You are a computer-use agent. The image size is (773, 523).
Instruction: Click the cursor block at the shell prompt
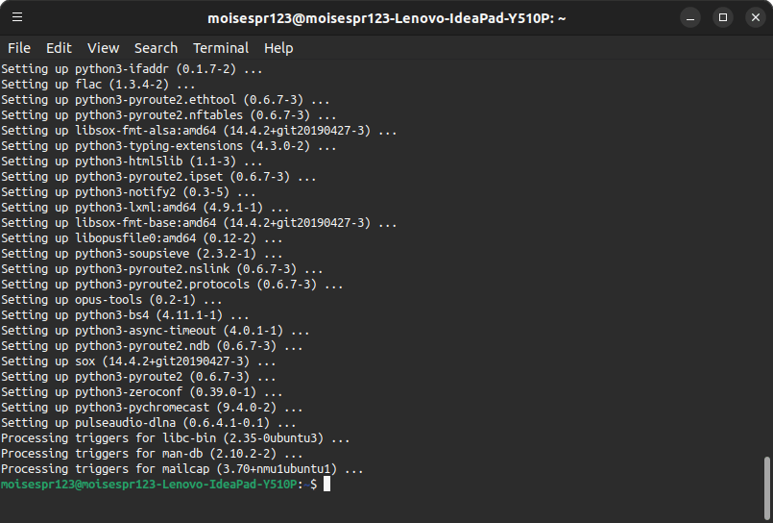(x=326, y=485)
